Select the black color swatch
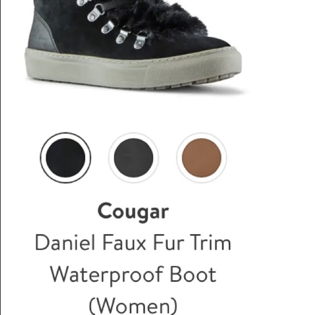315x315 pixels. point(66,157)
